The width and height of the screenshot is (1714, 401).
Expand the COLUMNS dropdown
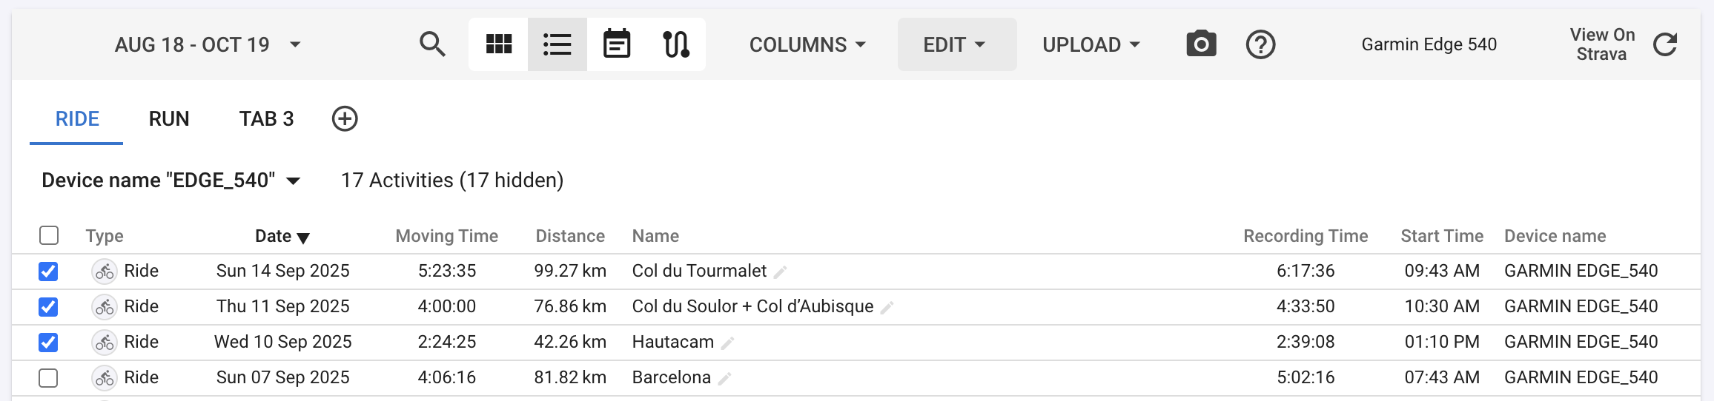[807, 44]
